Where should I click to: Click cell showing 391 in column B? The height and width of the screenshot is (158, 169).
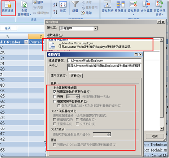click(14, 64)
